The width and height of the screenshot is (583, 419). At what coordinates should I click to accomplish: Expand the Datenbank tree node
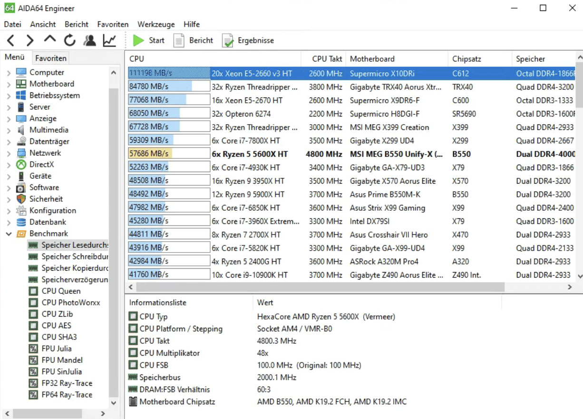[x=9, y=222]
